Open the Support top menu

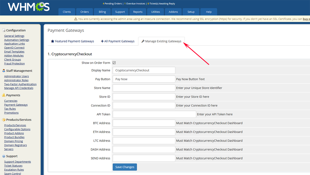click(x=120, y=12)
